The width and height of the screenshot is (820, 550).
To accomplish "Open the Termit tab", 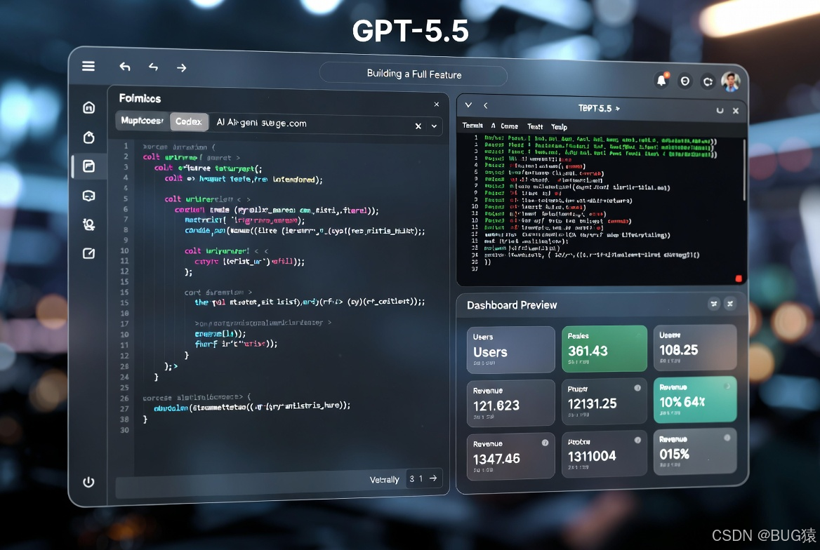I will 472,126.
